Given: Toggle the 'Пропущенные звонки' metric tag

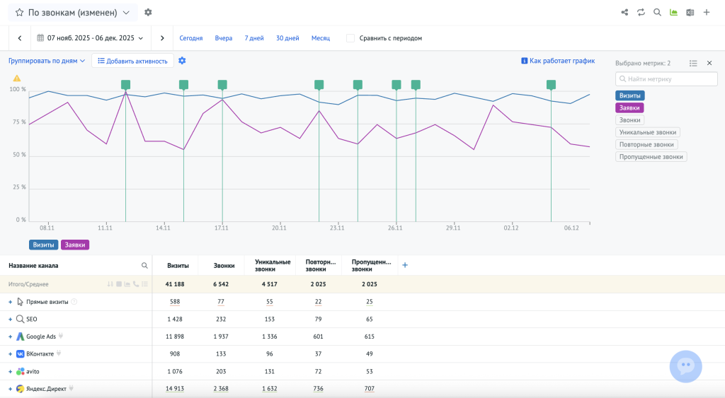Looking at the screenshot, I should pyautogui.click(x=651, y=157).
